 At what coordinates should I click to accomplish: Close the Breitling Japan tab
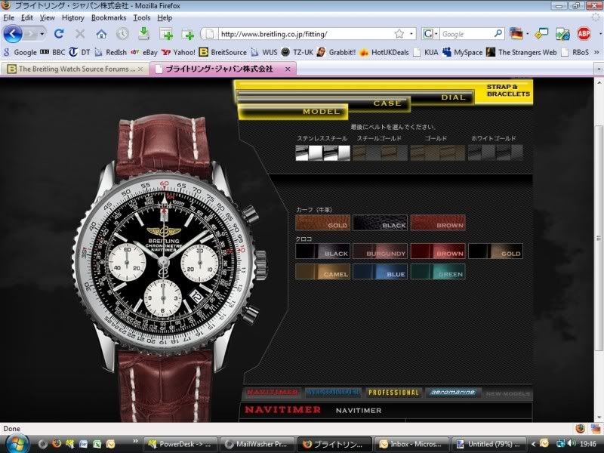[x=288, y=69]
